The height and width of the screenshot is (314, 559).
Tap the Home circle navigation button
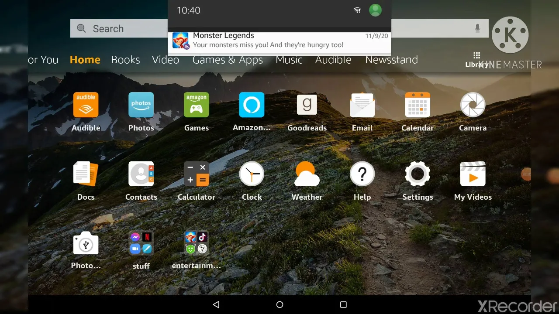tap(280, 305)
